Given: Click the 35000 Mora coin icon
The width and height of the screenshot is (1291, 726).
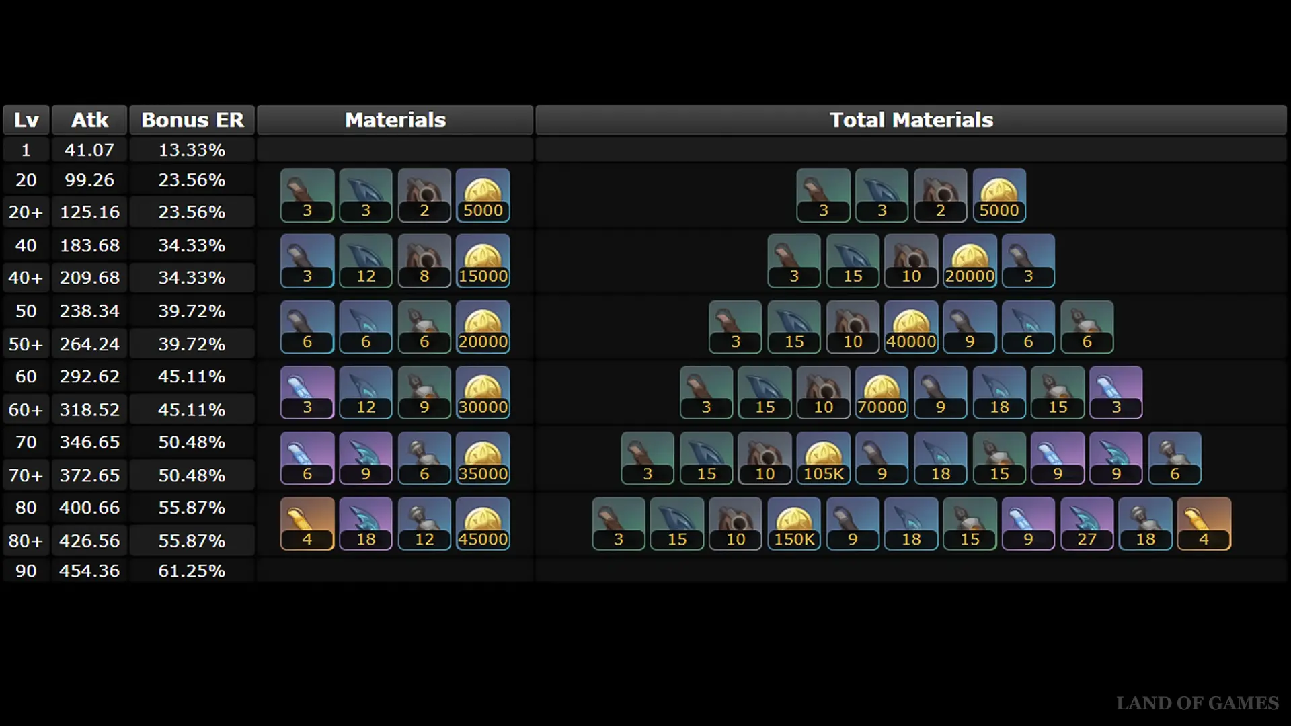Looking at the screenshot, I should tap(483, 458).
